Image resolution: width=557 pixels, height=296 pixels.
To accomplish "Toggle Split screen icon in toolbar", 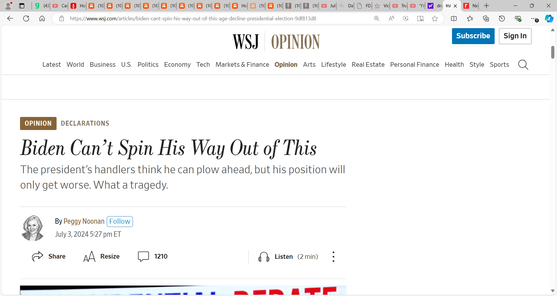I will pos(454,19).
